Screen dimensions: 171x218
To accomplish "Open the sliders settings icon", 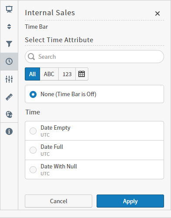I will click(x=9, y=79).
